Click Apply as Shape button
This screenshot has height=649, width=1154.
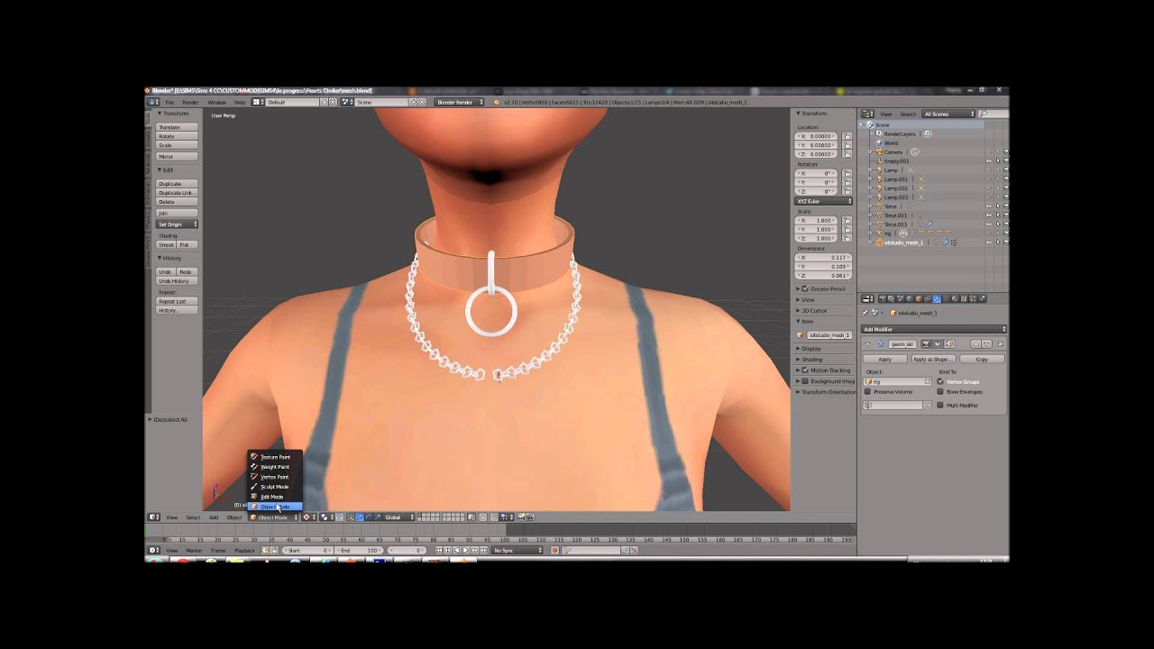tap(934, 360)
